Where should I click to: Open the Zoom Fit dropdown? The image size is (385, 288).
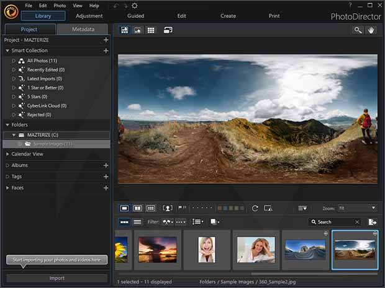pyautogui.click(x=357, y=208)
